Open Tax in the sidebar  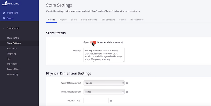pos(9,59)
